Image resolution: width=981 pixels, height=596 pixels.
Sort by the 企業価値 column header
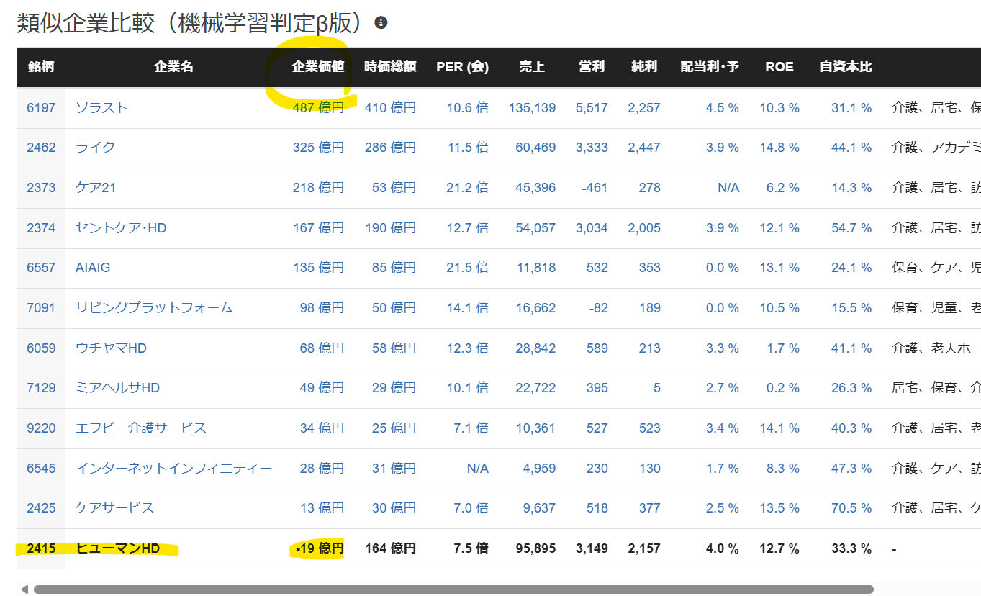317,67
